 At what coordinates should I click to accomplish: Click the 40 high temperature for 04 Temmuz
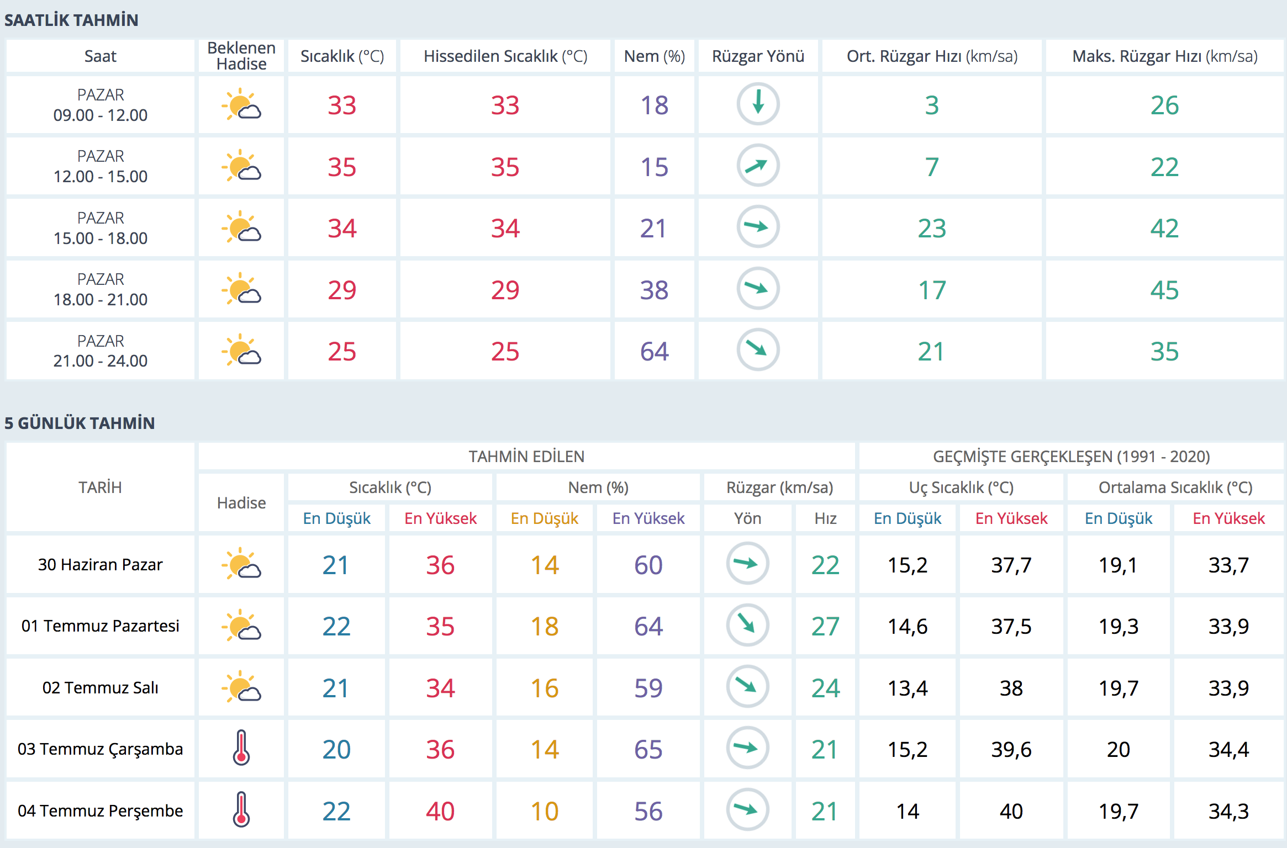tap(440, 811)
